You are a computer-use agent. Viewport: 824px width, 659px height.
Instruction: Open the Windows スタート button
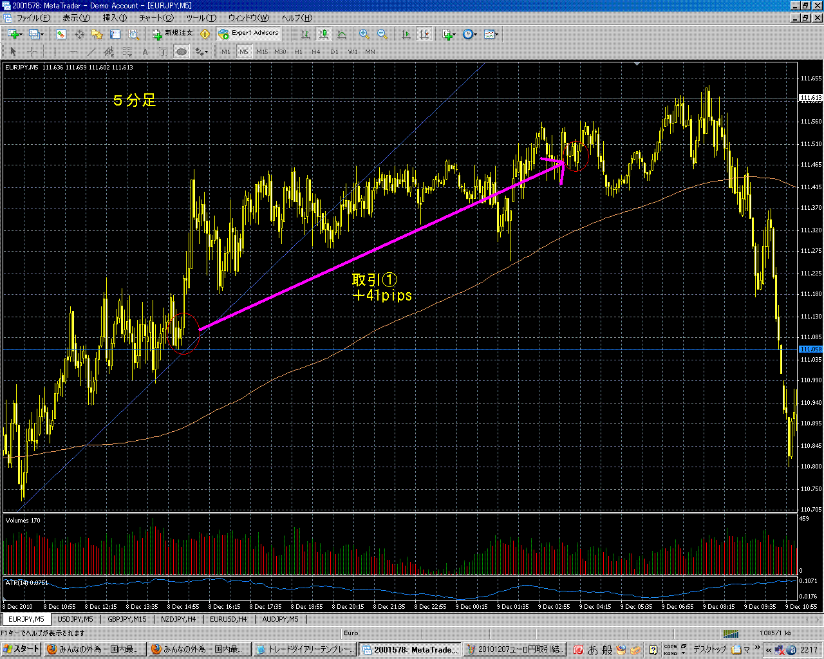pyautogui.click(x=21, y=649)
